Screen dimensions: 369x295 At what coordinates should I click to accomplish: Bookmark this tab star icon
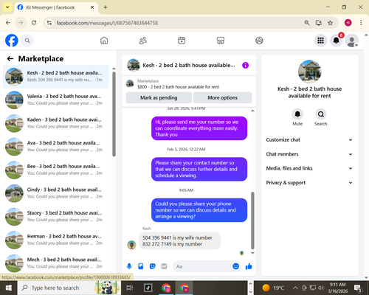330,23
